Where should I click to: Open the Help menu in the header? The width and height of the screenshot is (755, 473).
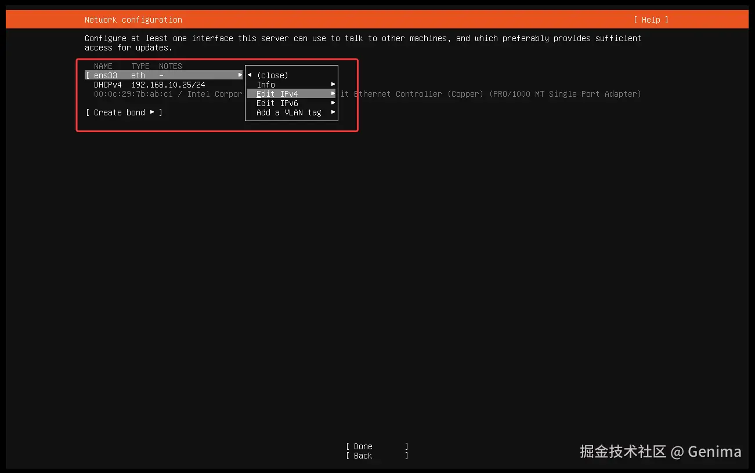point(651,20)
